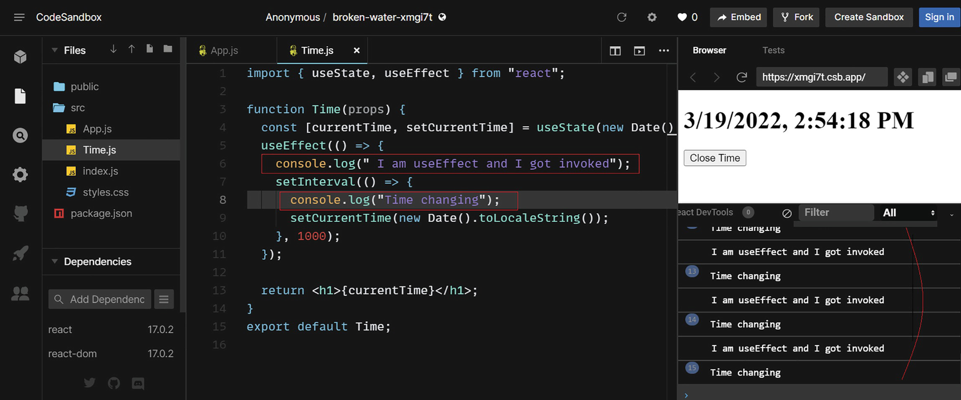Create a new file in Files panel
Viewport: 961px width, 400px height.
click(149, 50)
